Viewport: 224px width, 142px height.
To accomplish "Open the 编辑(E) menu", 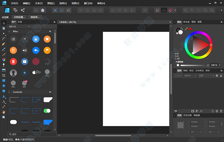I will coord(27,3).
